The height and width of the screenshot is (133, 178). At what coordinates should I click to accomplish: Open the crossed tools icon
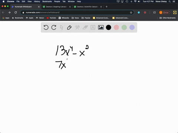pos(77,27)
